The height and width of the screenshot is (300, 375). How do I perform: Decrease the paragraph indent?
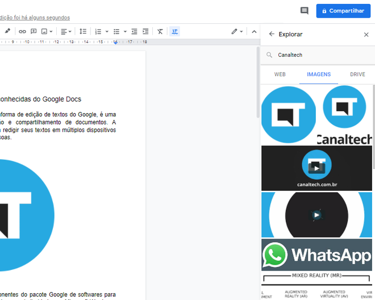135,31
